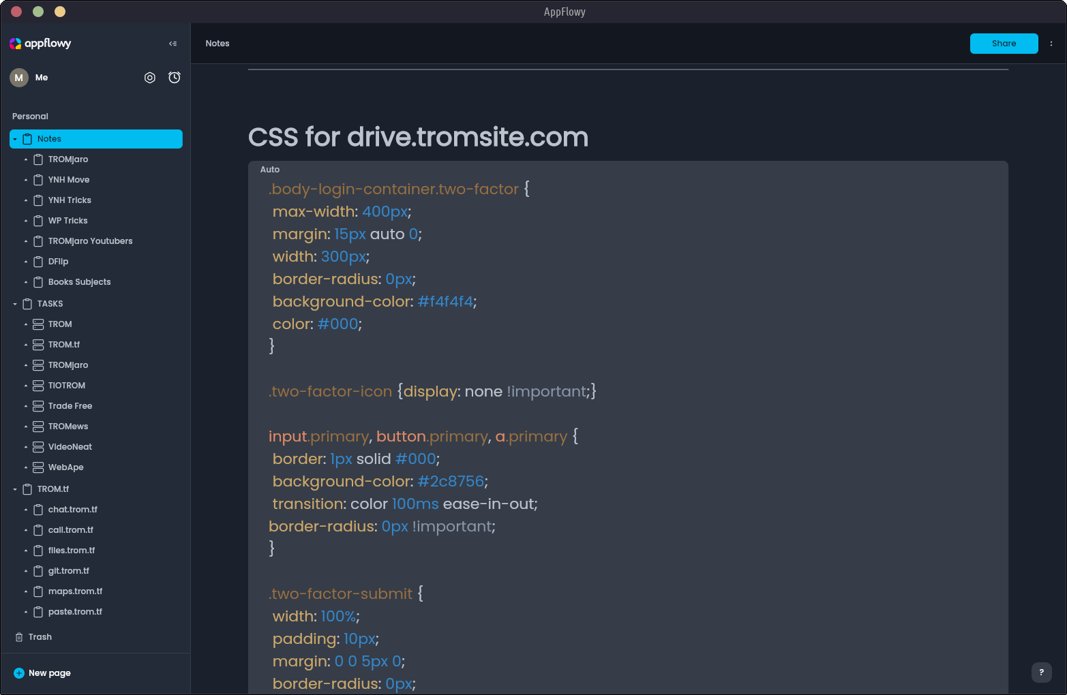Click the Personal section header
Image resolution: width=1067 pixels, height=695 pixels.
[30, 117]
